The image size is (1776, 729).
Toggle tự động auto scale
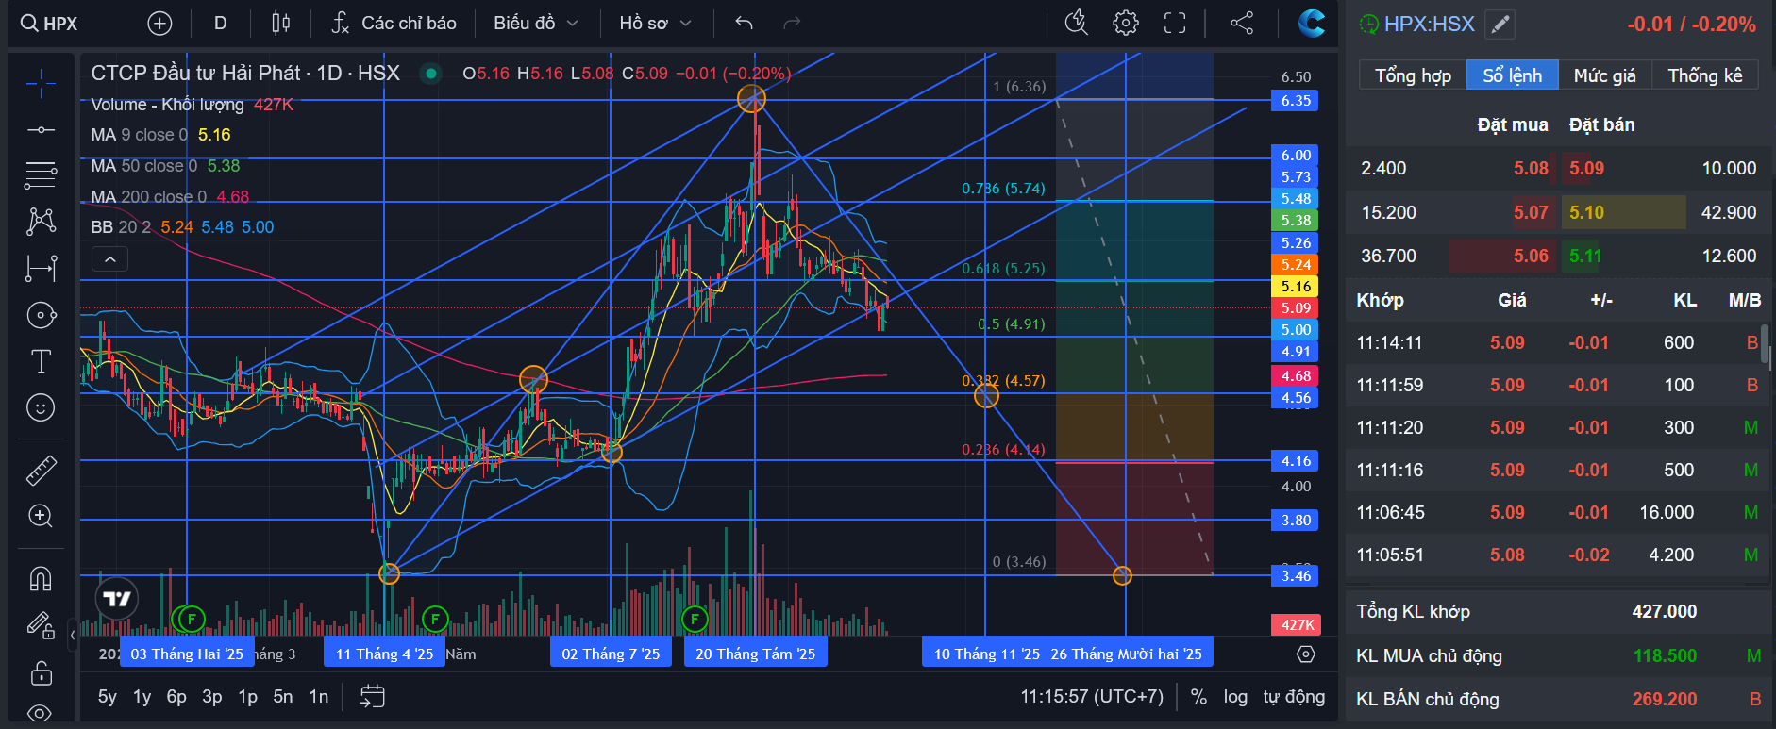point(1294,697)
